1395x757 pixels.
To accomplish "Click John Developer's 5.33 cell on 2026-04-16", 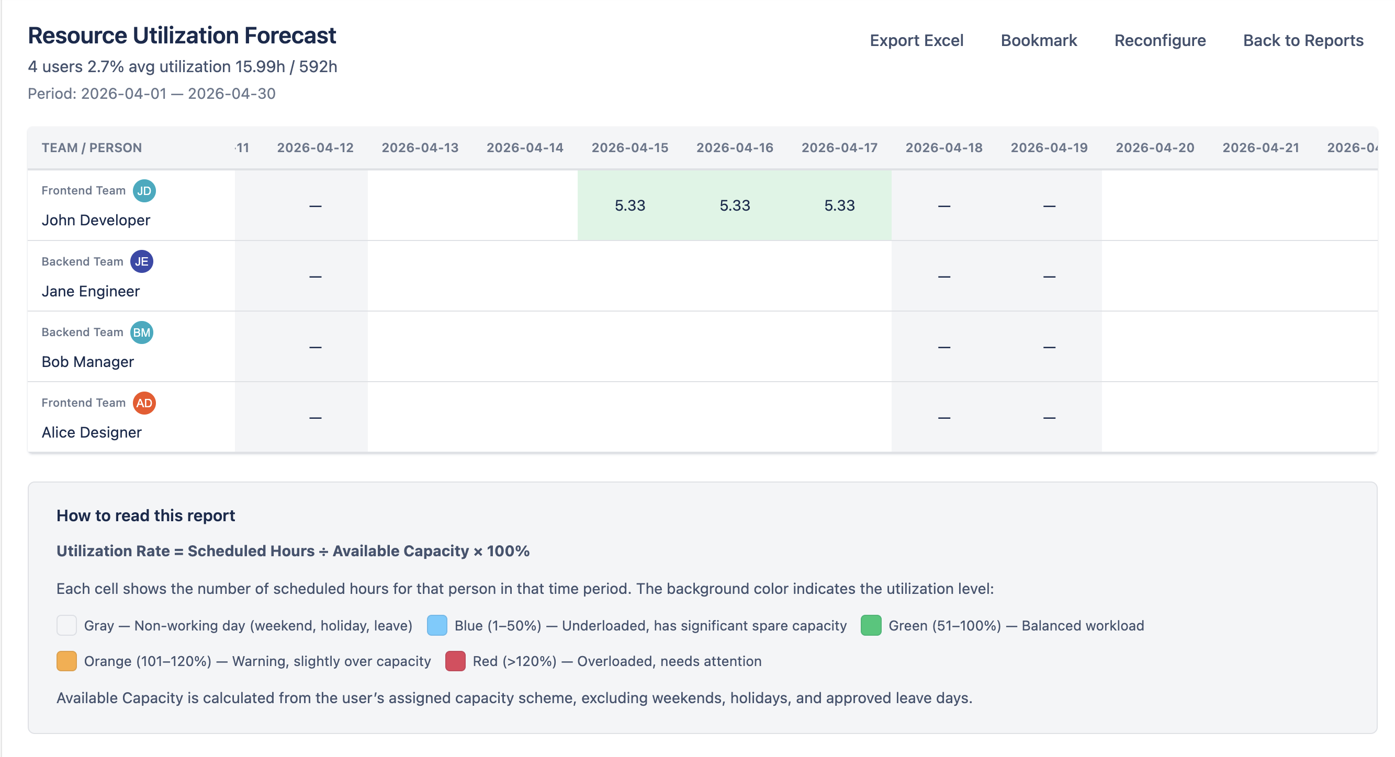I will [x=734, y=205].
